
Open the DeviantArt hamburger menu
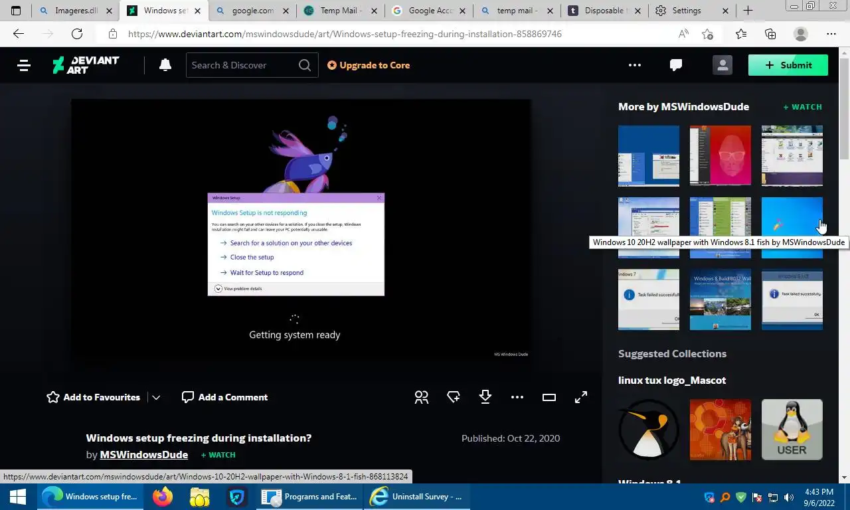24,65
